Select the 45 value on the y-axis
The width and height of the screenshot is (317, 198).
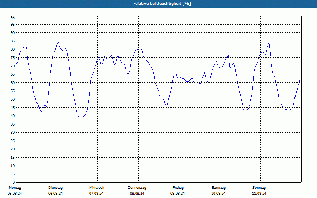pos(13,107)
